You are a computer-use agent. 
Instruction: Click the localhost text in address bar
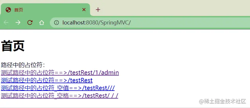point(74,23)
